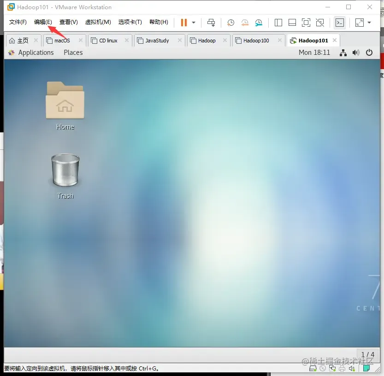This screenshot has height=376, width=384.
Task: Take a snapshot of this virtual machine
Action: click(x=230, y=23)
